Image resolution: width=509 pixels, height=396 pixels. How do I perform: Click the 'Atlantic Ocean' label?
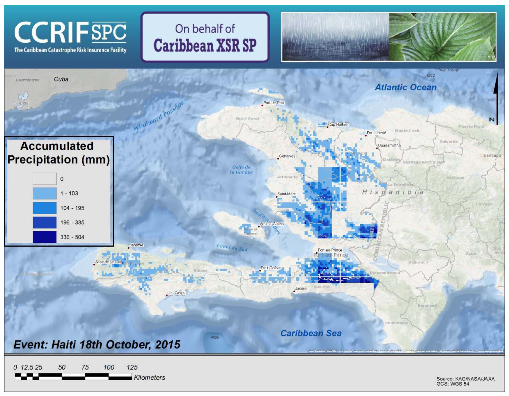click(x=406, y=87)
